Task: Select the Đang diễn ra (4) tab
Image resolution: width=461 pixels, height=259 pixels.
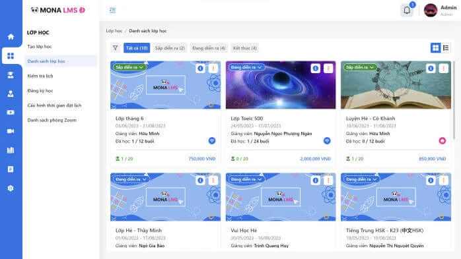Action: 209,48
